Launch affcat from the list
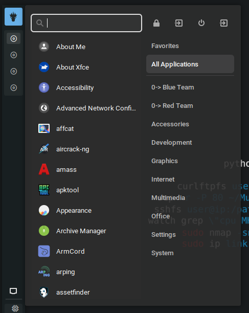249x313 pixels. [x=86, y=128]
